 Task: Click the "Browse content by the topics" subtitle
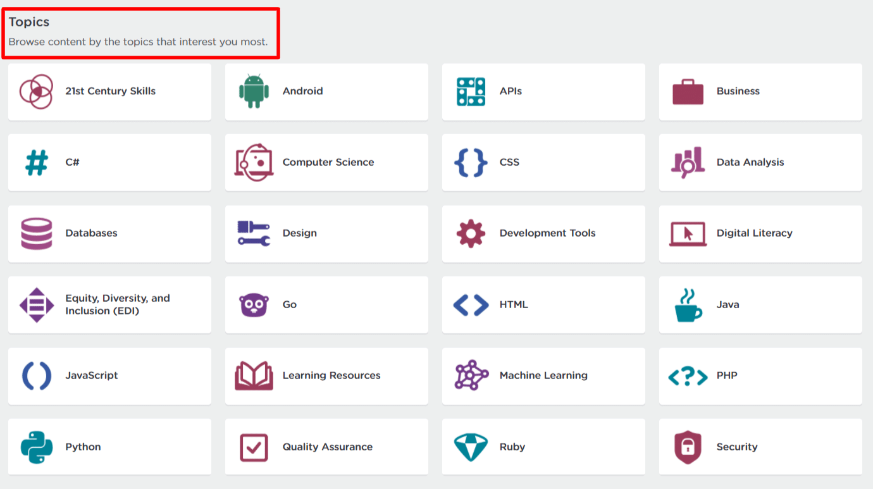click(138, 42)
